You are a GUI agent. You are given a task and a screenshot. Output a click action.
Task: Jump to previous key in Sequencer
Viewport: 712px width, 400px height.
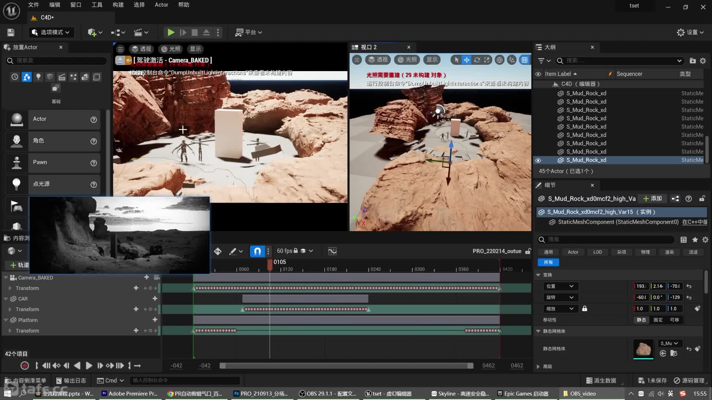coord(56,366)
